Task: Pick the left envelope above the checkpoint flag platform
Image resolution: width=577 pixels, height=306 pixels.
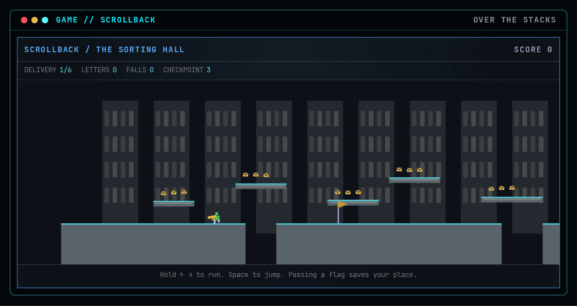Action: click(x=338, y=192)
